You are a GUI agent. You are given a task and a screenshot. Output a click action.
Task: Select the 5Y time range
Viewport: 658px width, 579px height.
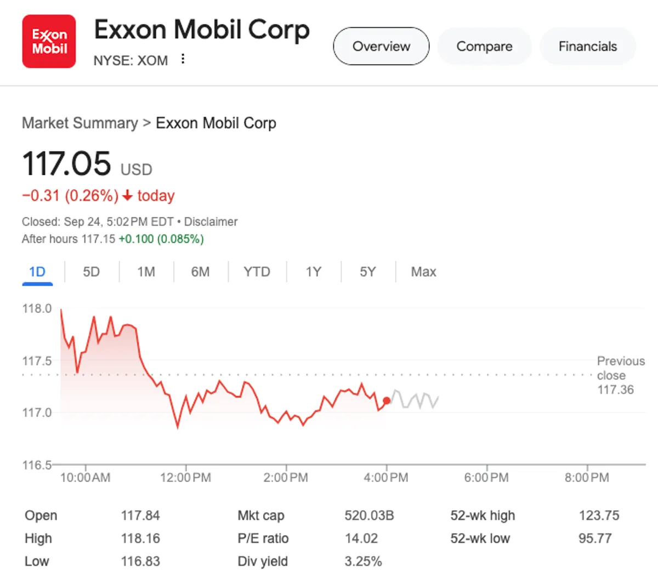(x=367, y=272)
